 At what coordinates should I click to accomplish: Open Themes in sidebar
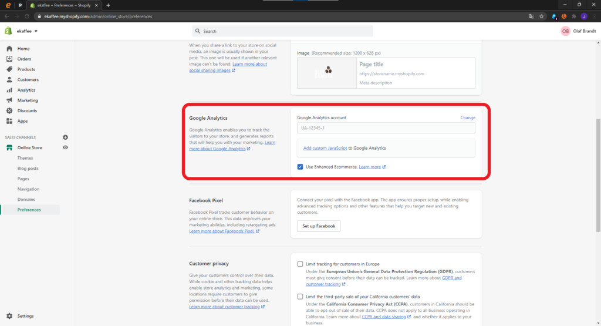click(25, 158)
